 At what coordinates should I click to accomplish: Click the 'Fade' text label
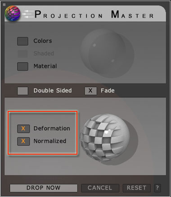(x=108, y=91)
